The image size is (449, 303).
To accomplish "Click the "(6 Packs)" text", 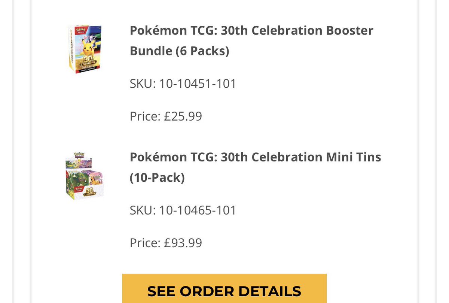I will tap(202, 51).
